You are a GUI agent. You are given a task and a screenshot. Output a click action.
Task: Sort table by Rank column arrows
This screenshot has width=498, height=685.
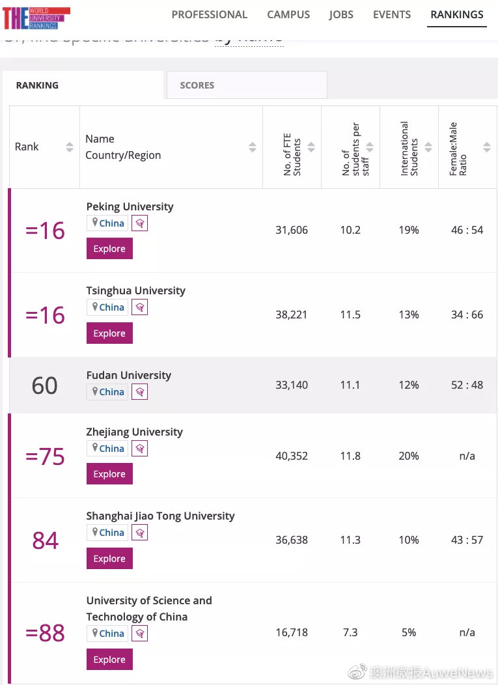click(x=70, y=147)
